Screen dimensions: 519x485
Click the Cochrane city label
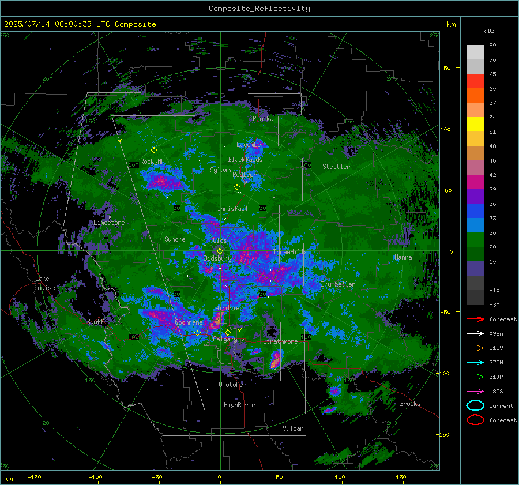(x=189, y=322)
